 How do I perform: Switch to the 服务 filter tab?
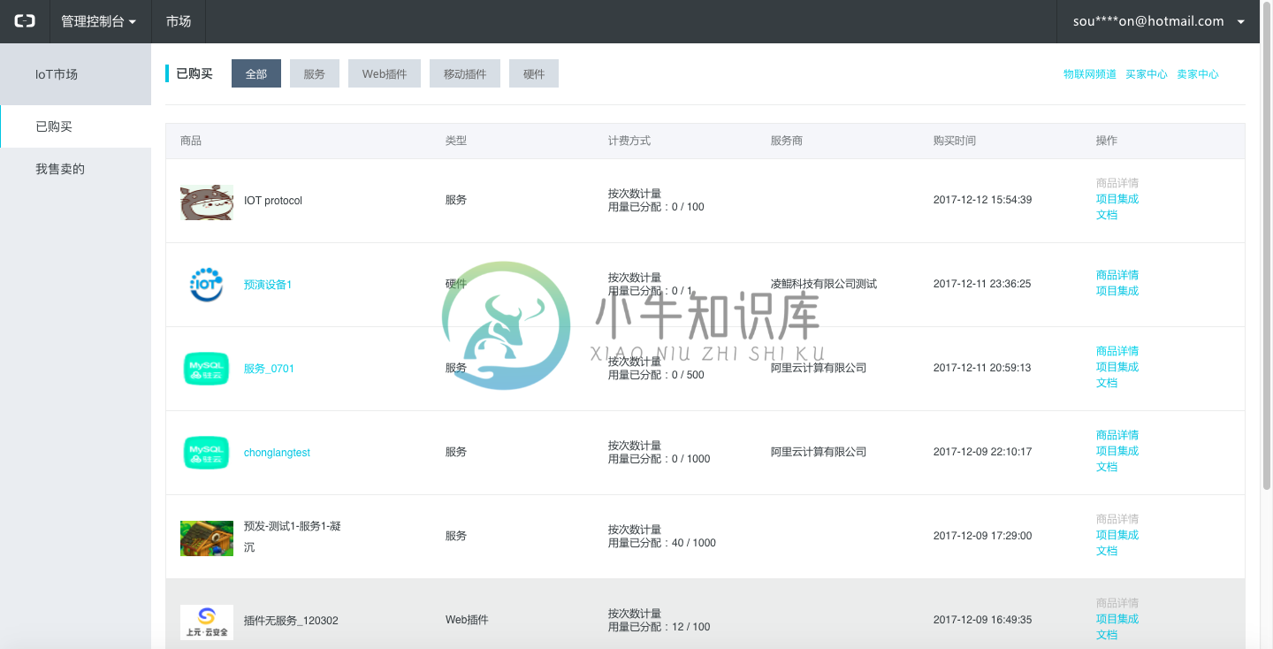coord(315,74)
